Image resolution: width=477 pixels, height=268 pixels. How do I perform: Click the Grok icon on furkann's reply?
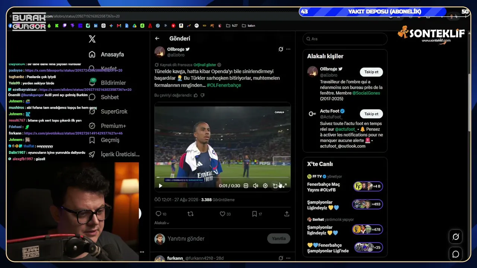coord(281,258)
